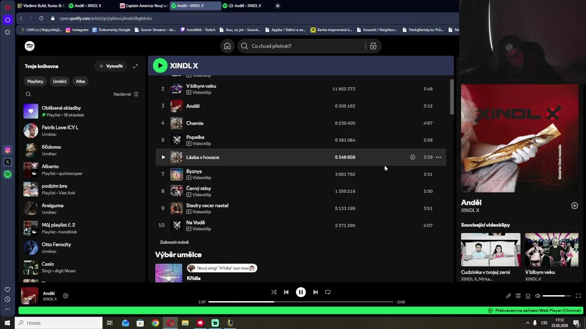Image resolution: width=586 pixels, height=329 pixels.
Task: Open history clock icon in Opera sidebar
Action: tap(7, 299)
